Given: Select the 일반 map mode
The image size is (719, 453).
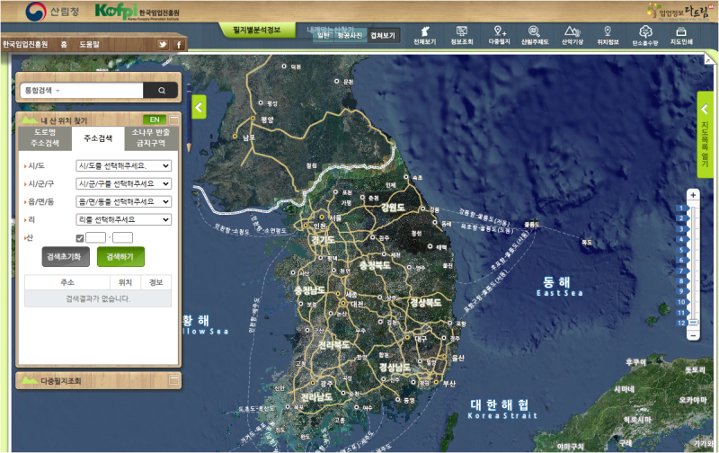Looking at the screenshot, I should coord(324,35).
